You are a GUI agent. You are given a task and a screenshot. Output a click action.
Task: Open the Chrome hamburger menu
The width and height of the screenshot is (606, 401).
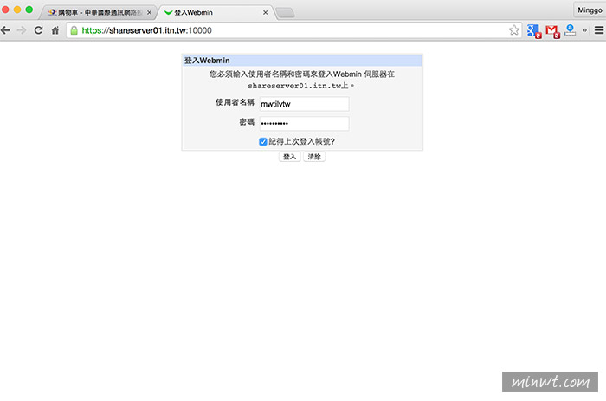tap(599, 30)
